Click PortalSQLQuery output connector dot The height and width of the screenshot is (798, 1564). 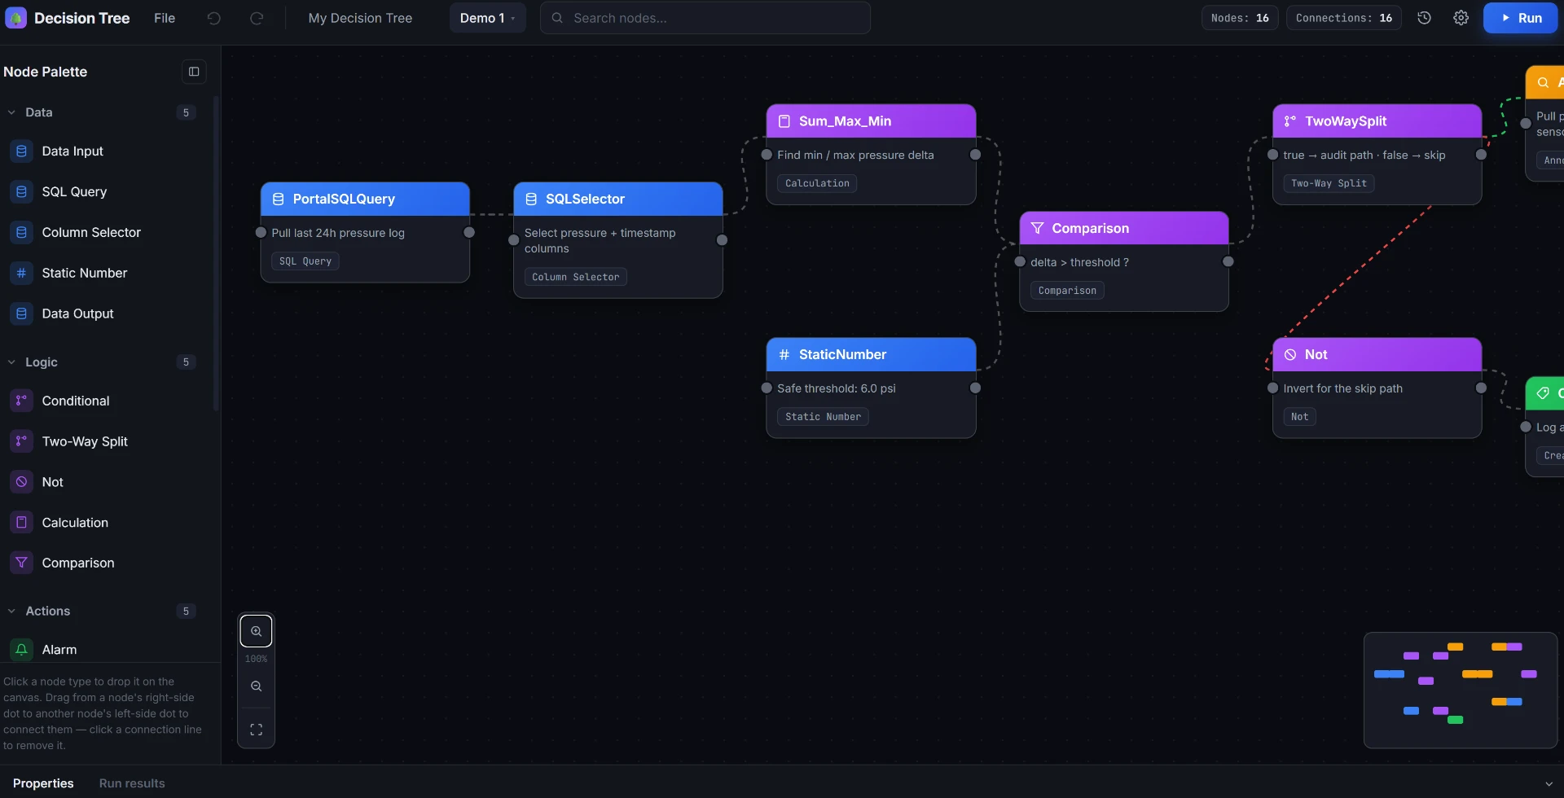click(x=469, y=232)
